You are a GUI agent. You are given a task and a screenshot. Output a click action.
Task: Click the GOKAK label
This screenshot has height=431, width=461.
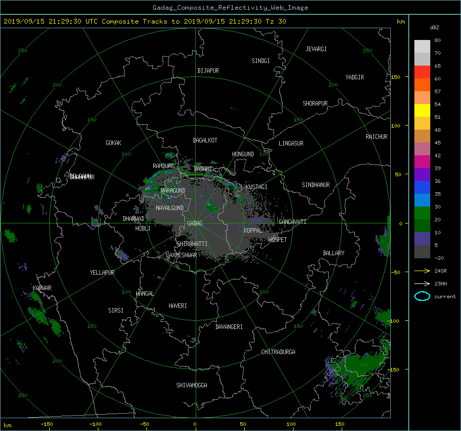pos(113,143)
